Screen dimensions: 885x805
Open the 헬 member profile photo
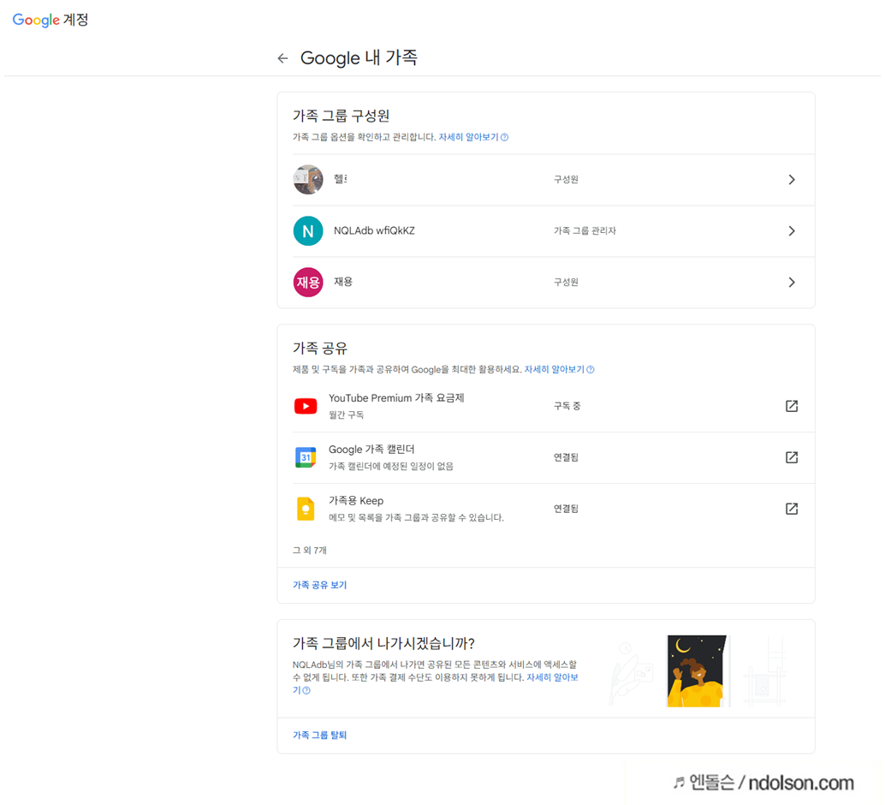tap(308, 180)
